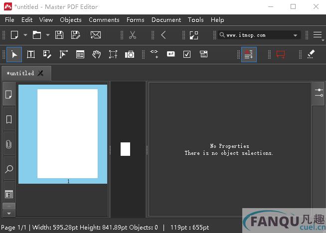This screenshot has width=326, height=233.
Task: Click the small white page in document view
Action: pos(126,149)
